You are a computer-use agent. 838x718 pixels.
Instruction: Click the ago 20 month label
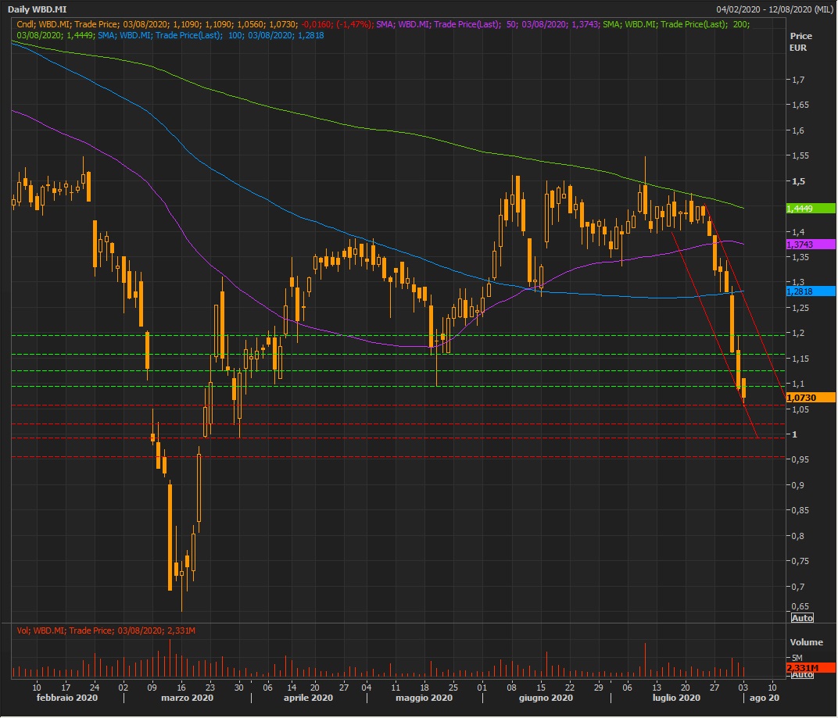click(761, 698)
